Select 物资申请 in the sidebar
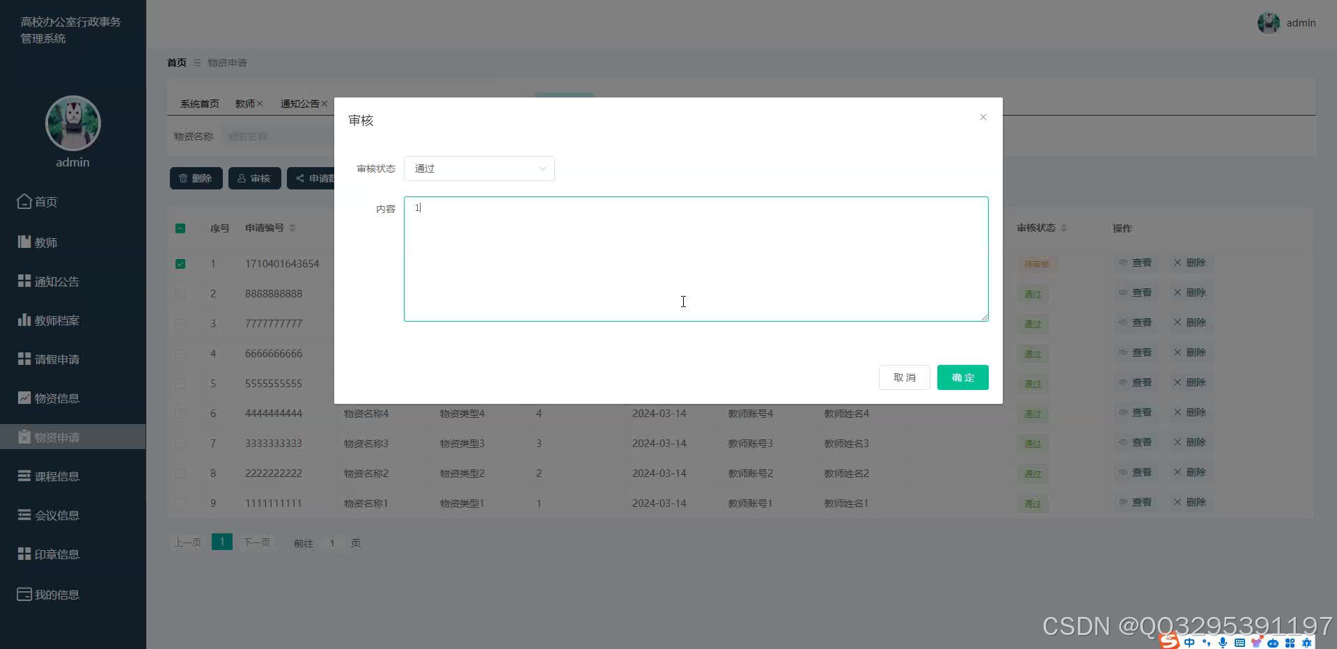 click(x=73, y=437)
